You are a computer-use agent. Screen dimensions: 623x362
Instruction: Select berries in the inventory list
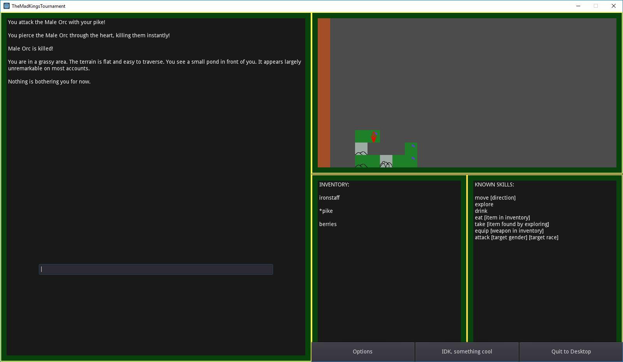(x=328, y=224)
